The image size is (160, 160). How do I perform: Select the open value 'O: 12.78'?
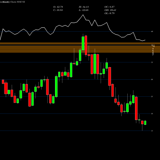[58, 7]
